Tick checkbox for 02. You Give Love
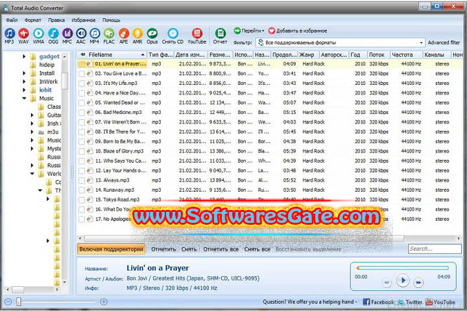The width and height of the screenshot is (467, 311). click(82, 74)
